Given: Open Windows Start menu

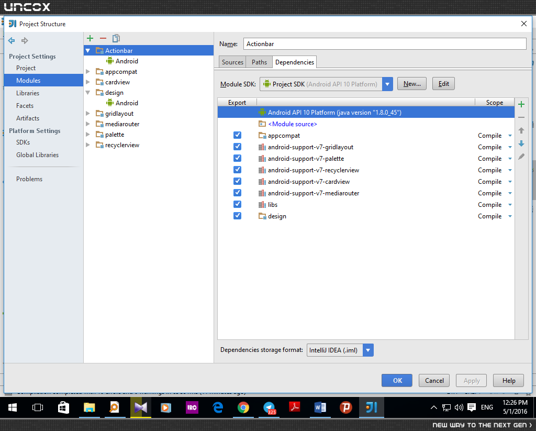Looking at the screenshot, I should pos(13,407).
